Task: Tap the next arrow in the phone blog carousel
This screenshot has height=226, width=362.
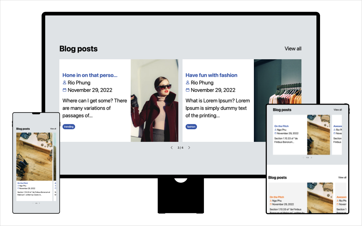Action: pyautogui.click(x=39, y=203)
